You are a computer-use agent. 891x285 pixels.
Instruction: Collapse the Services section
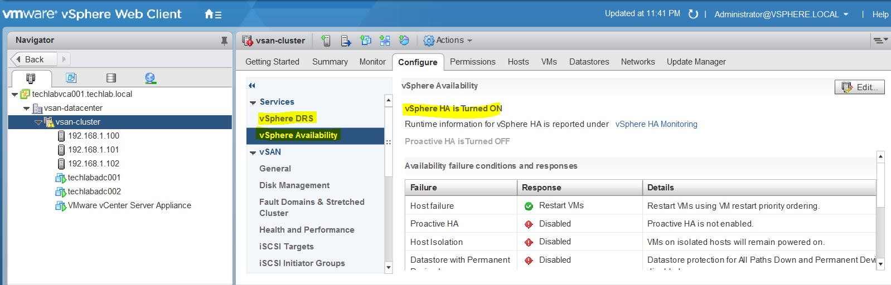(x=253, y=102)
